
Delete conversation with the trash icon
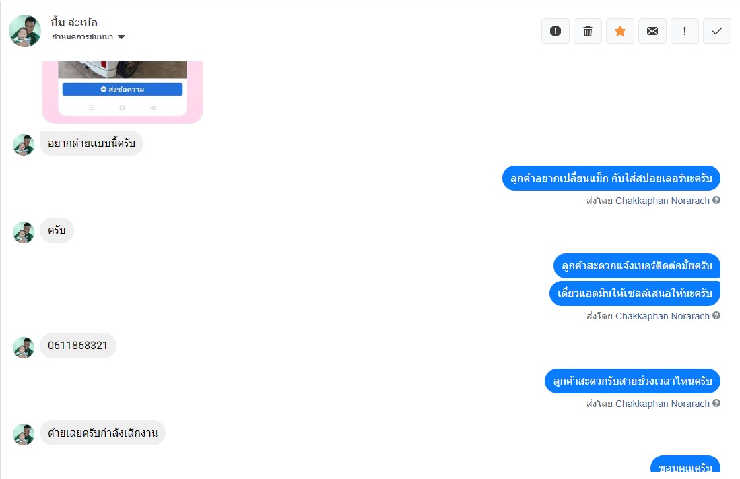[x=588, y=31]
